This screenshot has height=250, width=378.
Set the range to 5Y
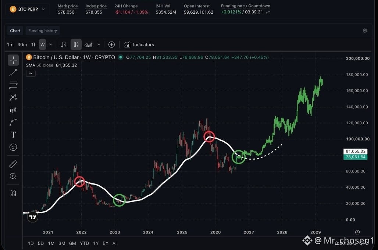click(x=106, y=243)
